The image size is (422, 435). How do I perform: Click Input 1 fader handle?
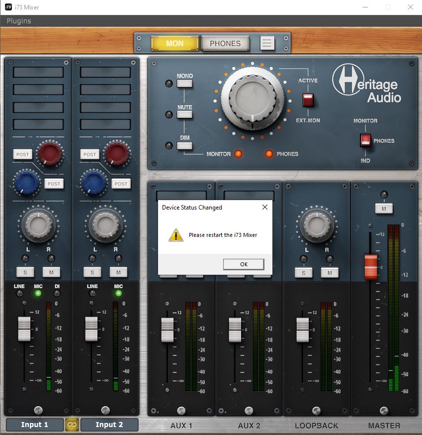[x=24, y=329]
